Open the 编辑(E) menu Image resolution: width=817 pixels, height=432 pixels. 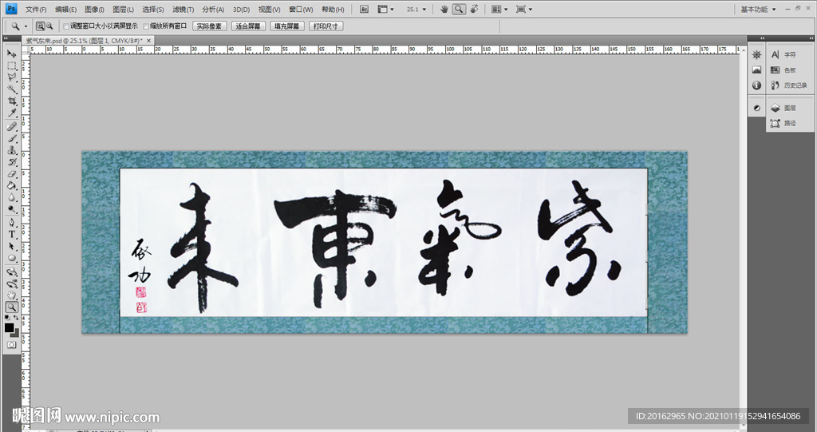[65, 10]
